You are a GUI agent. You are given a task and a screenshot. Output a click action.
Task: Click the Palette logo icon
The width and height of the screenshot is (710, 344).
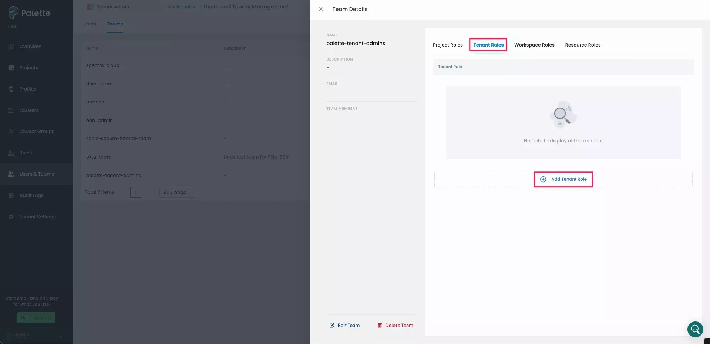click(x=14, y=13)
